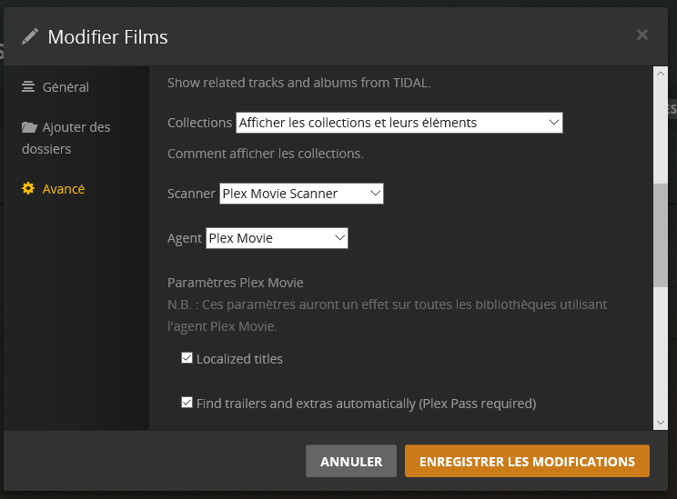Image resolution: width=677 pixels, height=499 pixels.
Task: Click the Général list icon
Action: [x=28, y=87]
